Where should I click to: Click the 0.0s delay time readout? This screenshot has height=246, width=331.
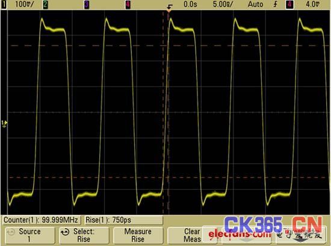[x=190, y=4]
